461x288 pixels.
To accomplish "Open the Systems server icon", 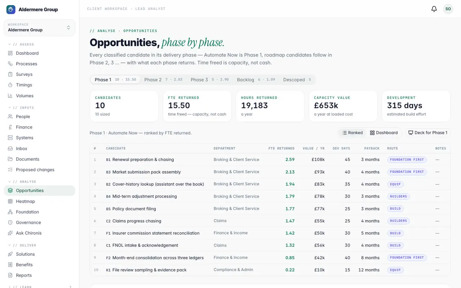I will coord(10,138).
